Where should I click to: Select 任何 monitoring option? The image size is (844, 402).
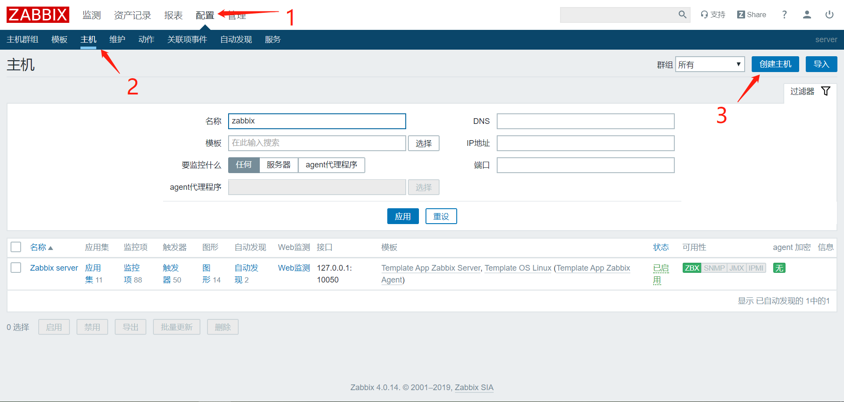pyautogui.click(x=244, y=165)
